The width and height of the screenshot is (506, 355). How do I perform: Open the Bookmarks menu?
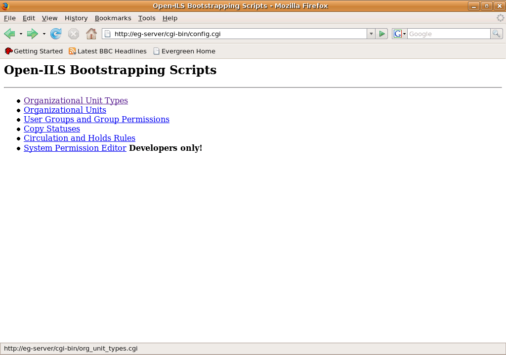pos(113,18)
